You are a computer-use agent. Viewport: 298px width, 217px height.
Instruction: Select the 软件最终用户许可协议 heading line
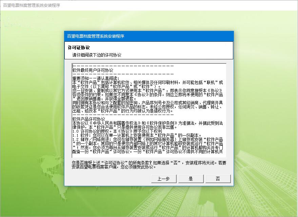pyautogui.click(x=93, y=70)
